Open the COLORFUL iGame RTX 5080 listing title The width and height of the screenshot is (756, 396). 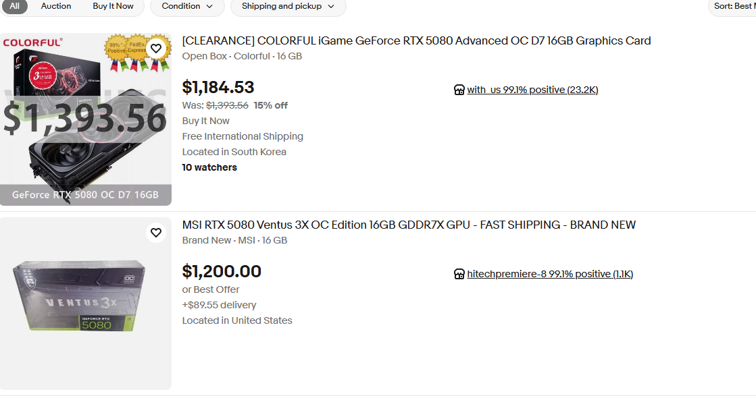416,40
